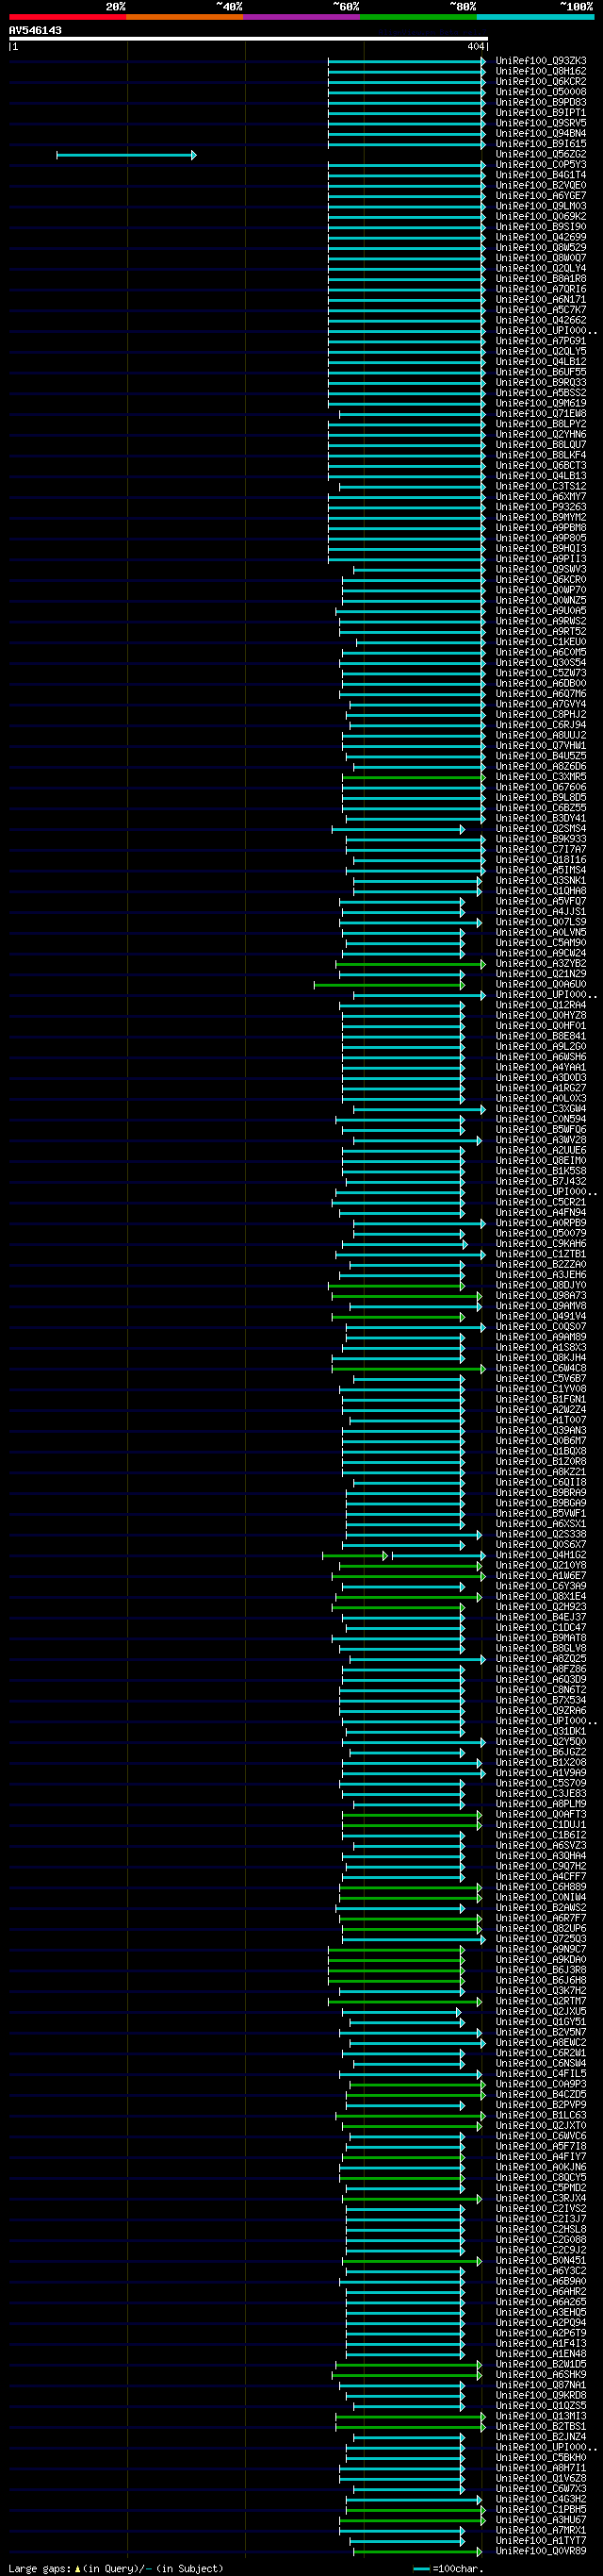Select hit label UniRef100_Q8W529
This screenshot has width=603, height=2576.
pos(541,248)
